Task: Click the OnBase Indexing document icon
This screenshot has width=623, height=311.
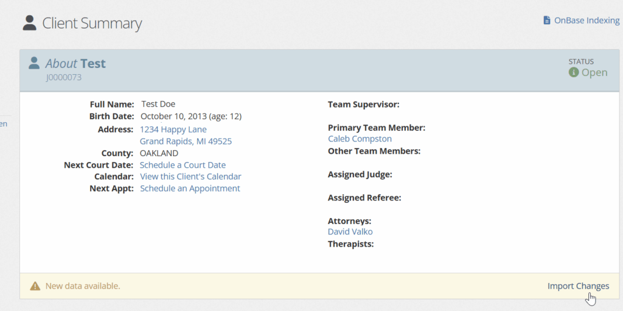Action: pos(547,21)
